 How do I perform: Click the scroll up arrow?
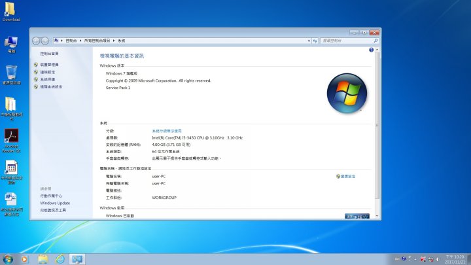tap(377, 50)
